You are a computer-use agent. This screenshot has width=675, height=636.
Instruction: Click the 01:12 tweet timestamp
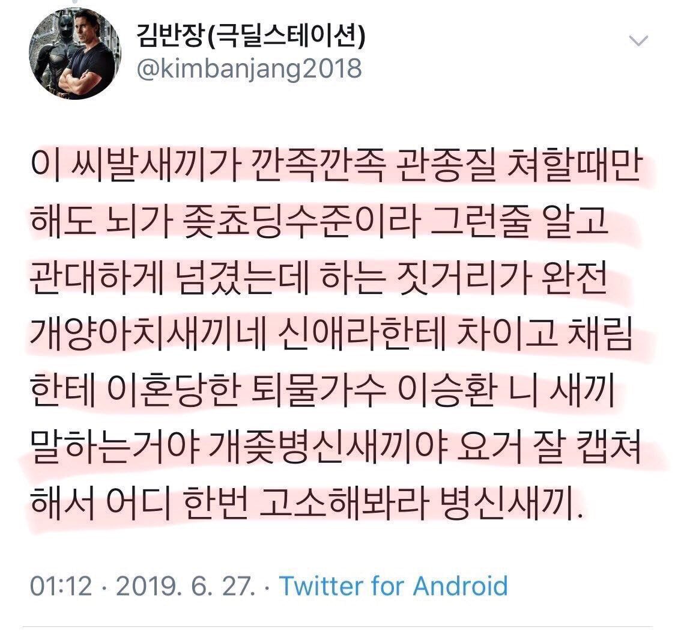61,587
